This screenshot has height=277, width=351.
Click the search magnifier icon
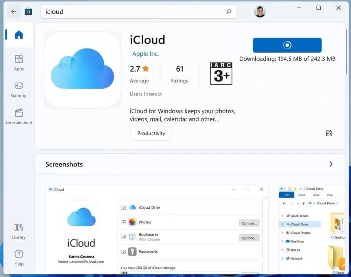[228, 11]
